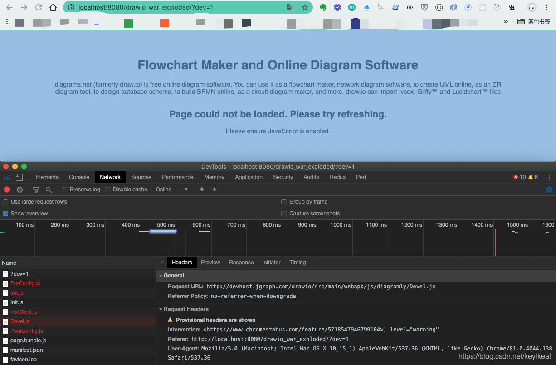Open network search with the magnifier icon
Screen dimensions: 556x365
[49, 190]
